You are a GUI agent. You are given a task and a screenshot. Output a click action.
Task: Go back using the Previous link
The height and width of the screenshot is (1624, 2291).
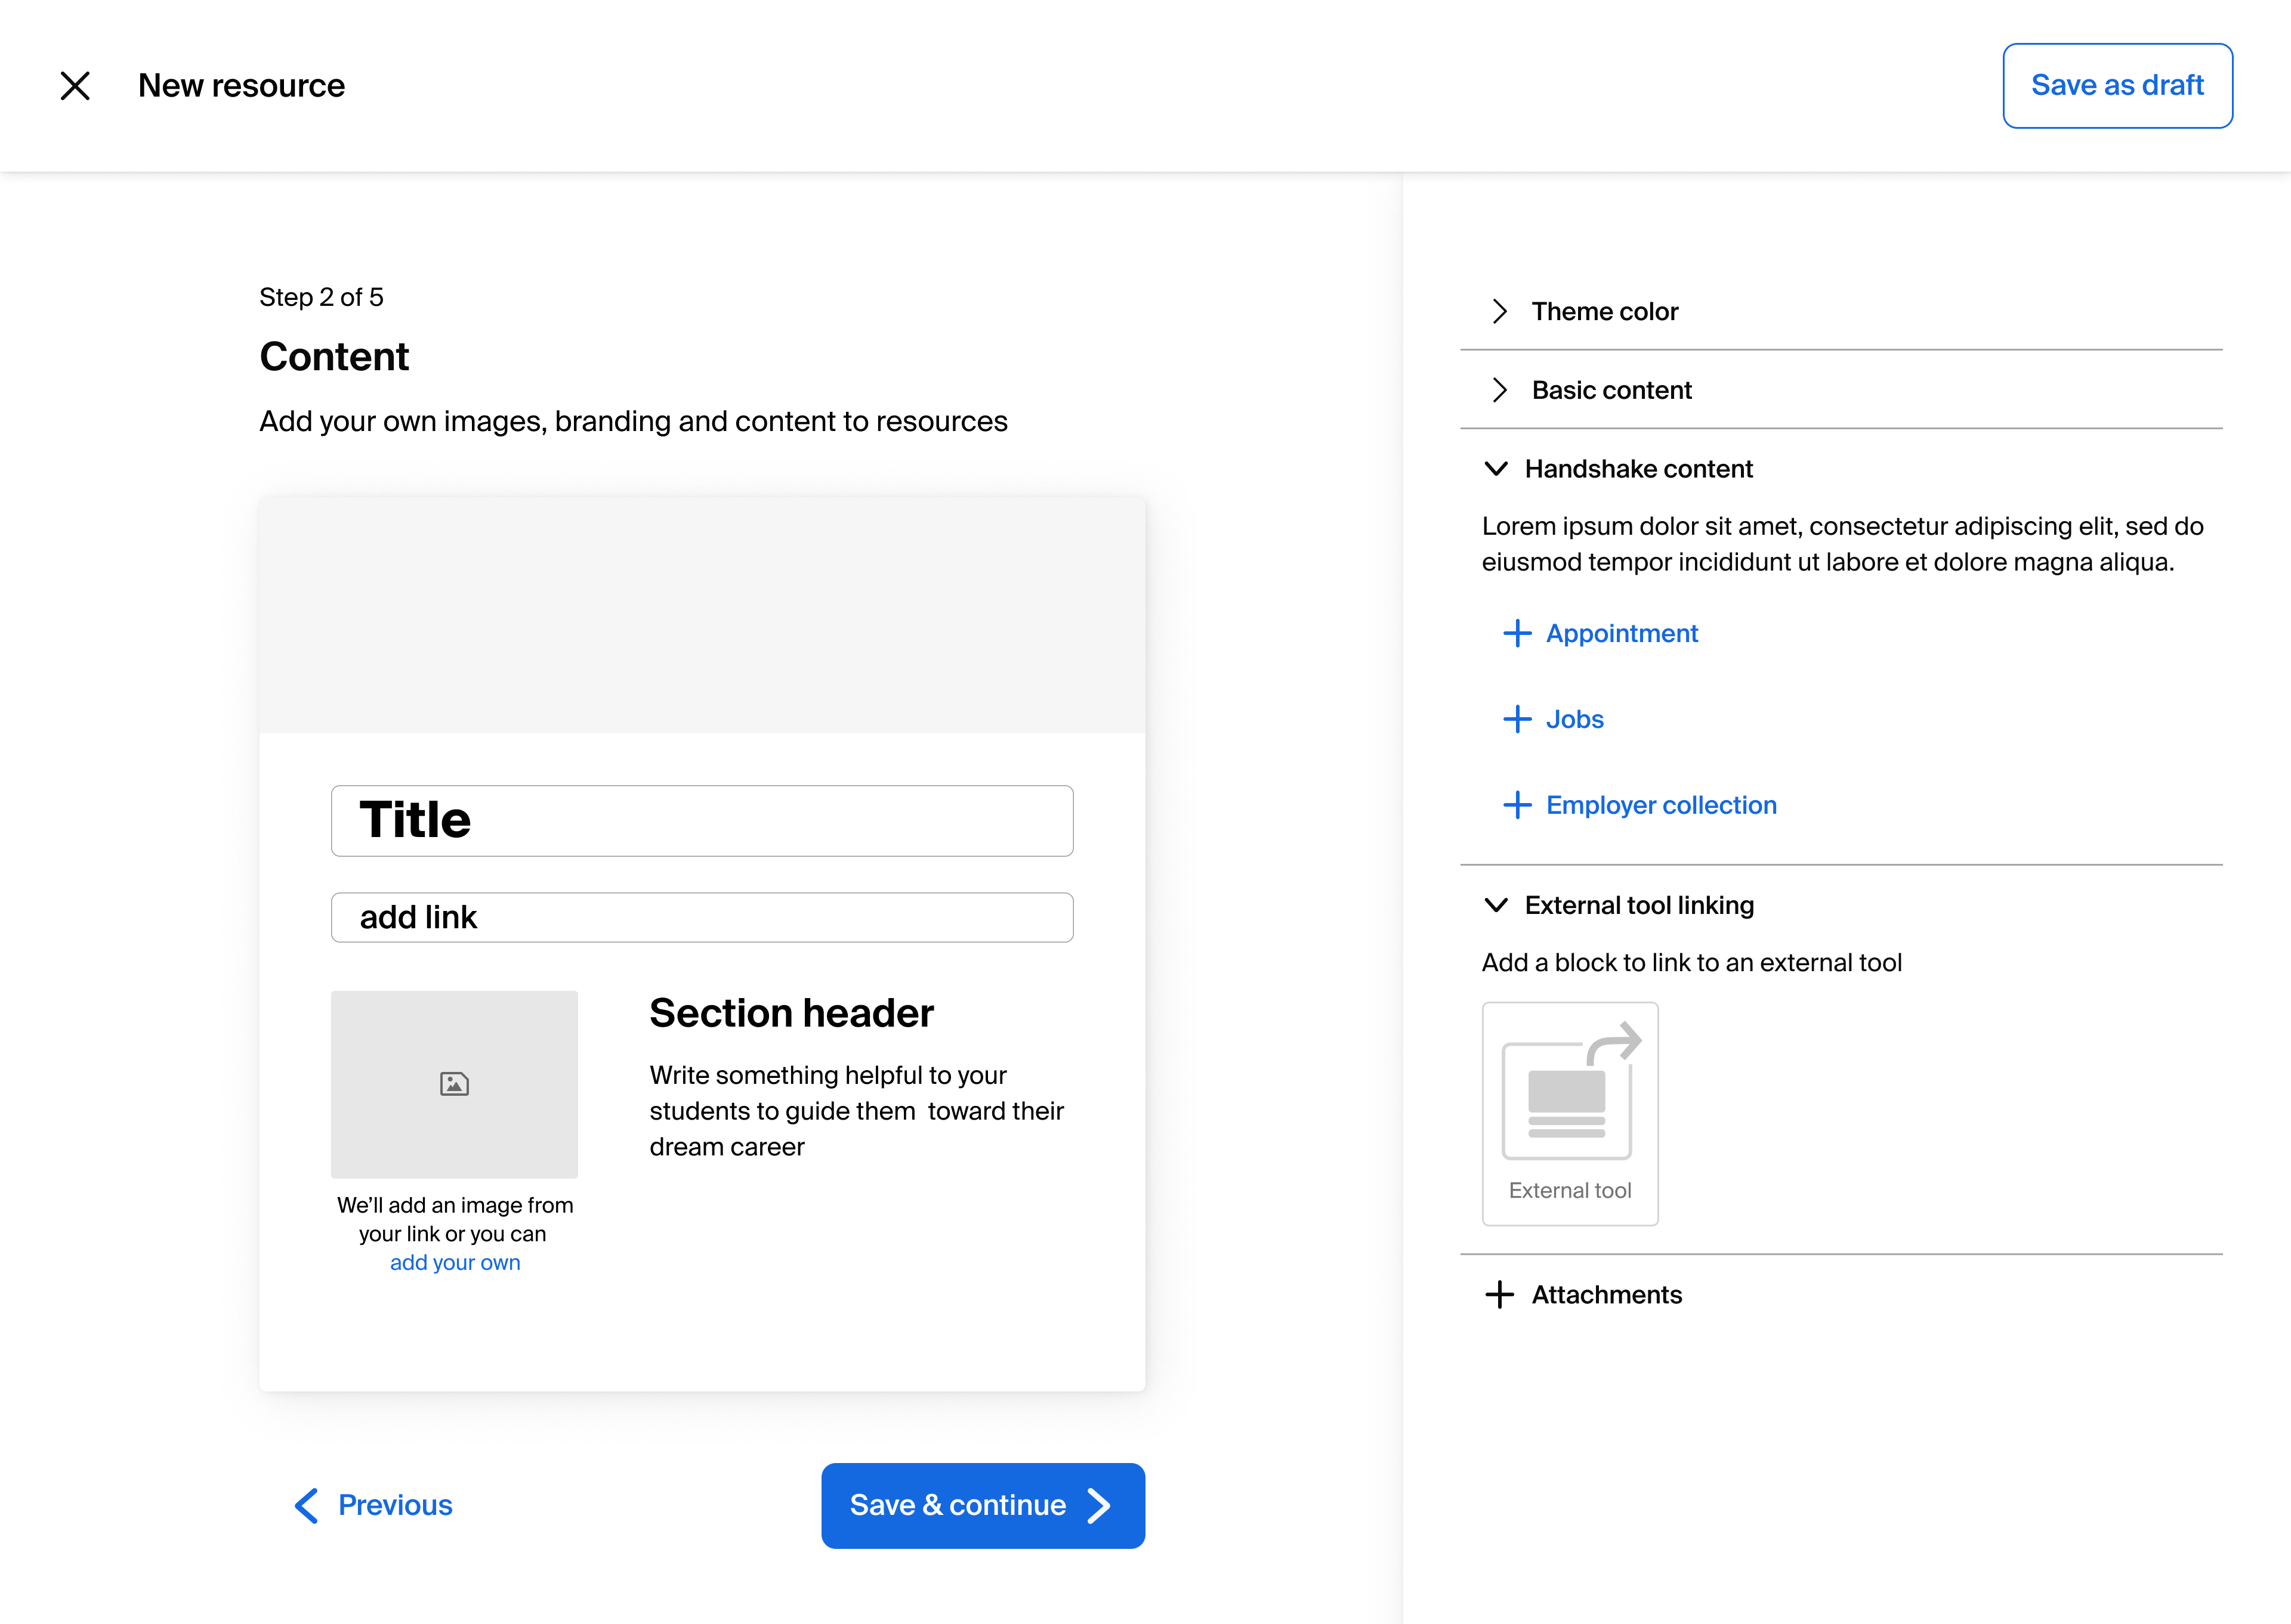(x=395, y=1505)
